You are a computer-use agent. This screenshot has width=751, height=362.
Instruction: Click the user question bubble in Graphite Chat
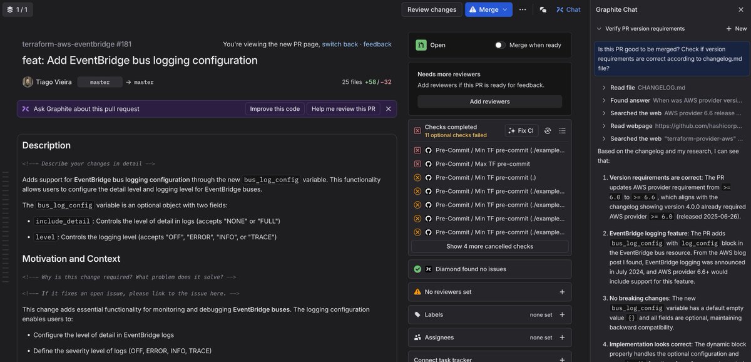point(671,58)
